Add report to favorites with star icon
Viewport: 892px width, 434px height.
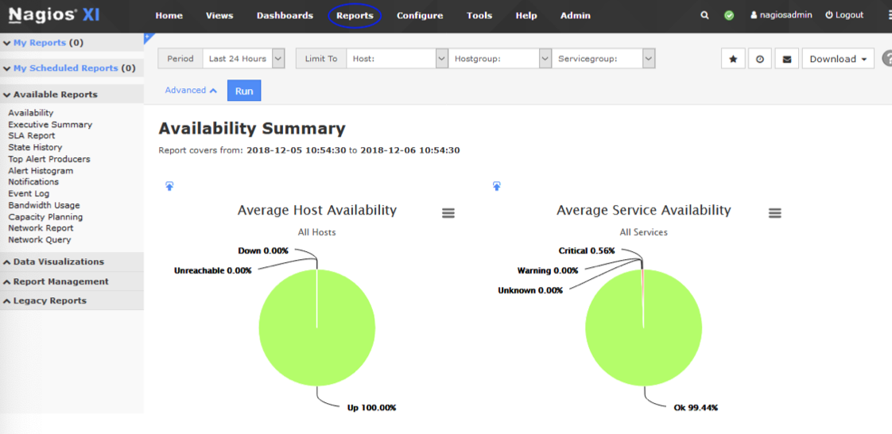click(x=733, y=59)
